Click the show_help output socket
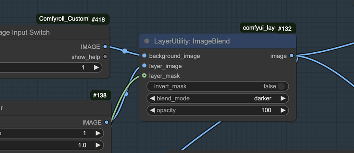 105,56
